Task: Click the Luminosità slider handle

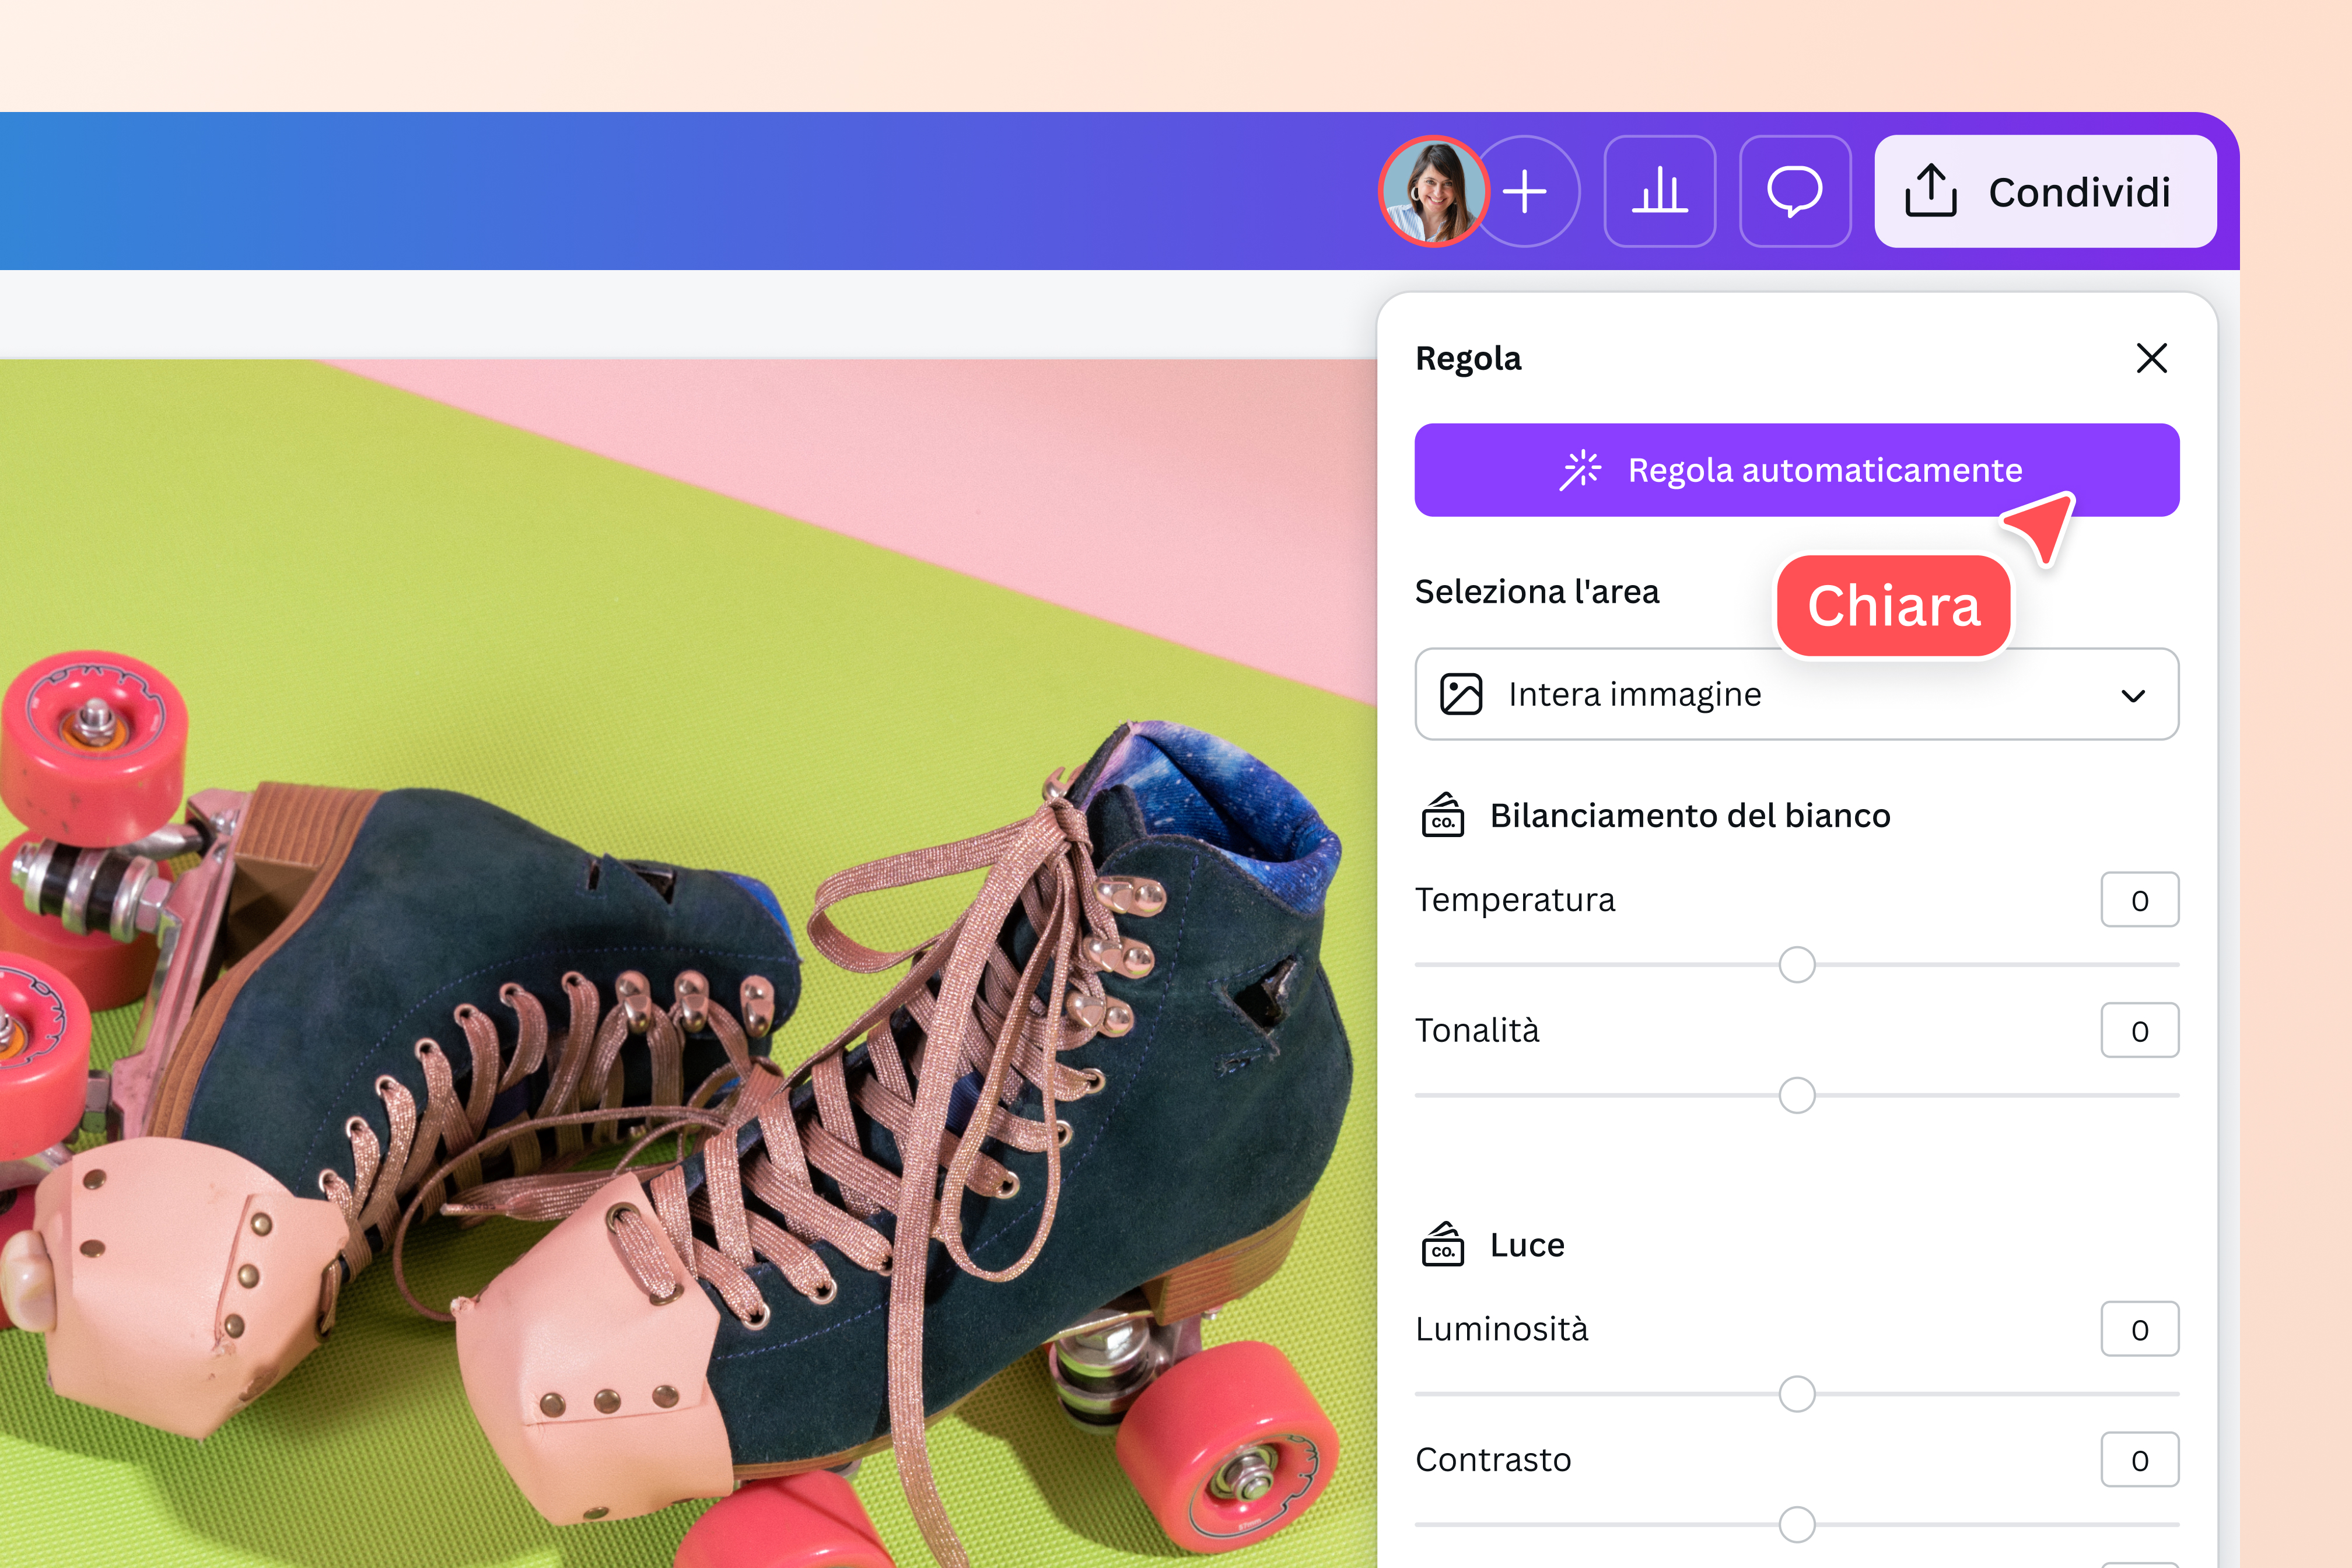Action: 1797,1394
